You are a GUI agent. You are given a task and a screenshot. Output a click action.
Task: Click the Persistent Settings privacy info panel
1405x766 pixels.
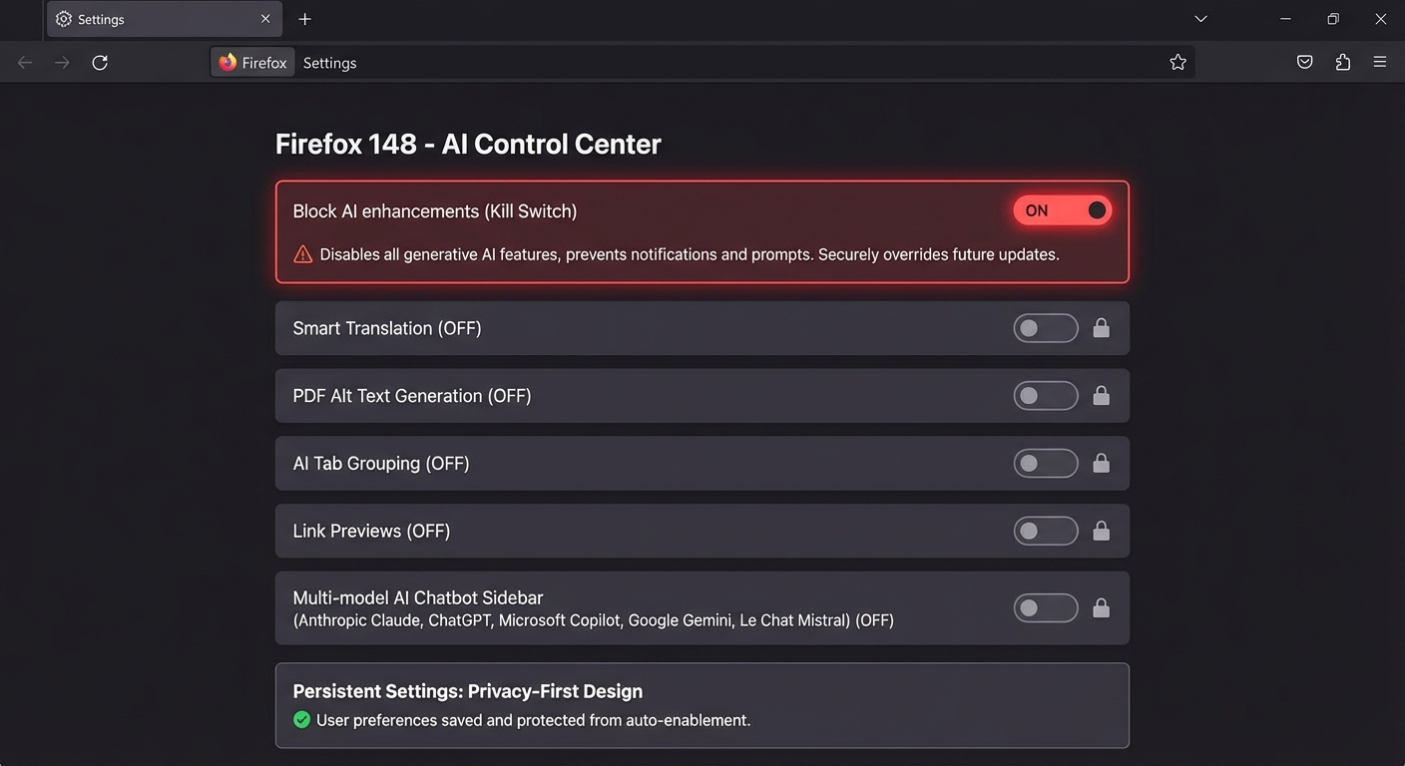pyautogui.click(x=702, y=705)
